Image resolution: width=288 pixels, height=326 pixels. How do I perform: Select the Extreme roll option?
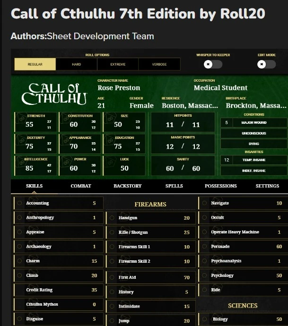(118, 64)
